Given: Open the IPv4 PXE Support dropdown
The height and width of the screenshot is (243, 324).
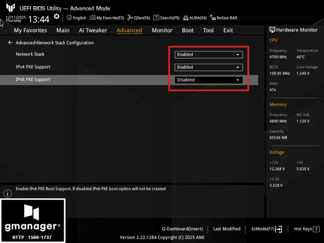Looking at the screenshot, I should 209,67.
